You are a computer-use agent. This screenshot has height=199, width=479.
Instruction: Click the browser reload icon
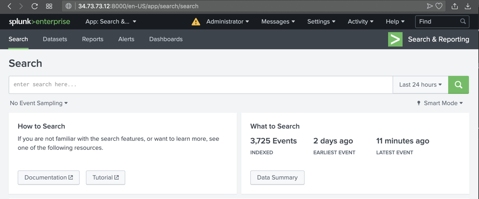tap(34, 6)
